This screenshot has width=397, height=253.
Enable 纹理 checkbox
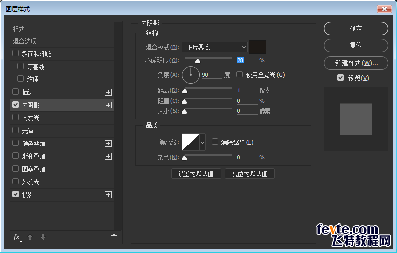(20, 79)
